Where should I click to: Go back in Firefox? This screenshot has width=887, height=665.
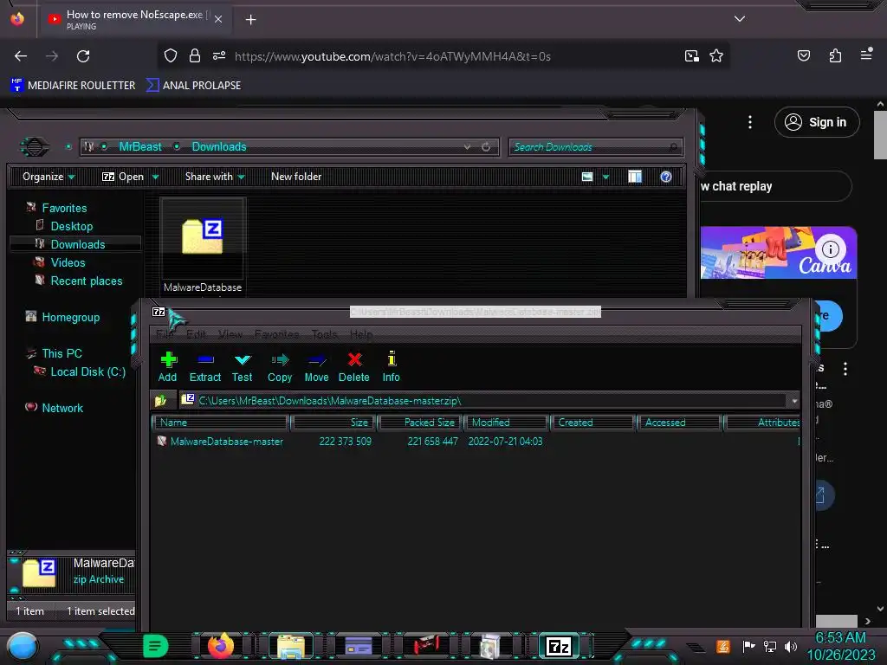coord(21,56)
